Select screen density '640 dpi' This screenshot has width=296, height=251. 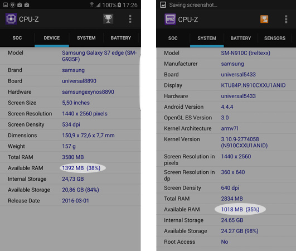(230, 188)
